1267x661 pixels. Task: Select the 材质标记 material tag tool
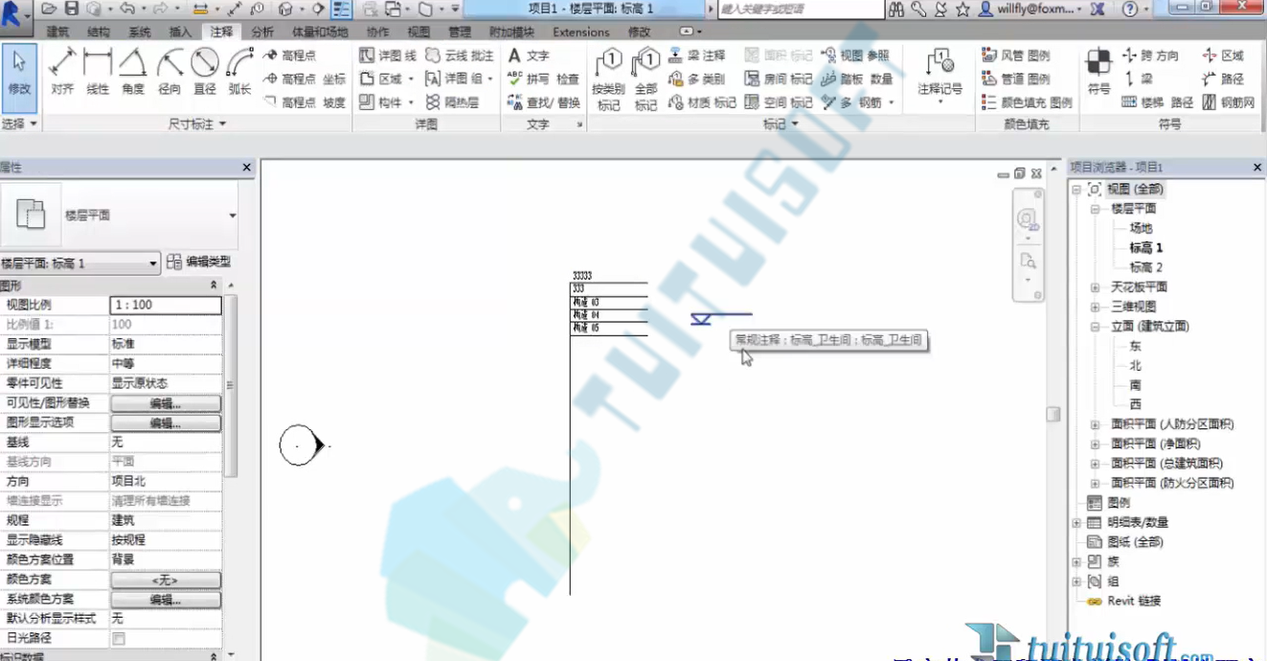pyautogui.click(x=702, y=103)
